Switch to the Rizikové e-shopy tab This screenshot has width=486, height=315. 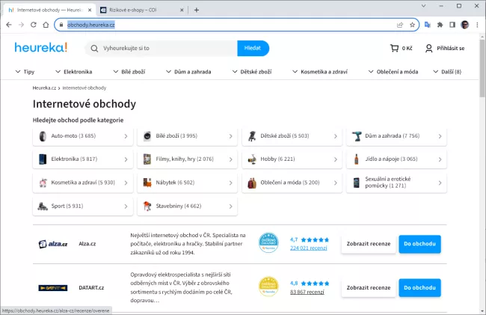pos(138,10)
